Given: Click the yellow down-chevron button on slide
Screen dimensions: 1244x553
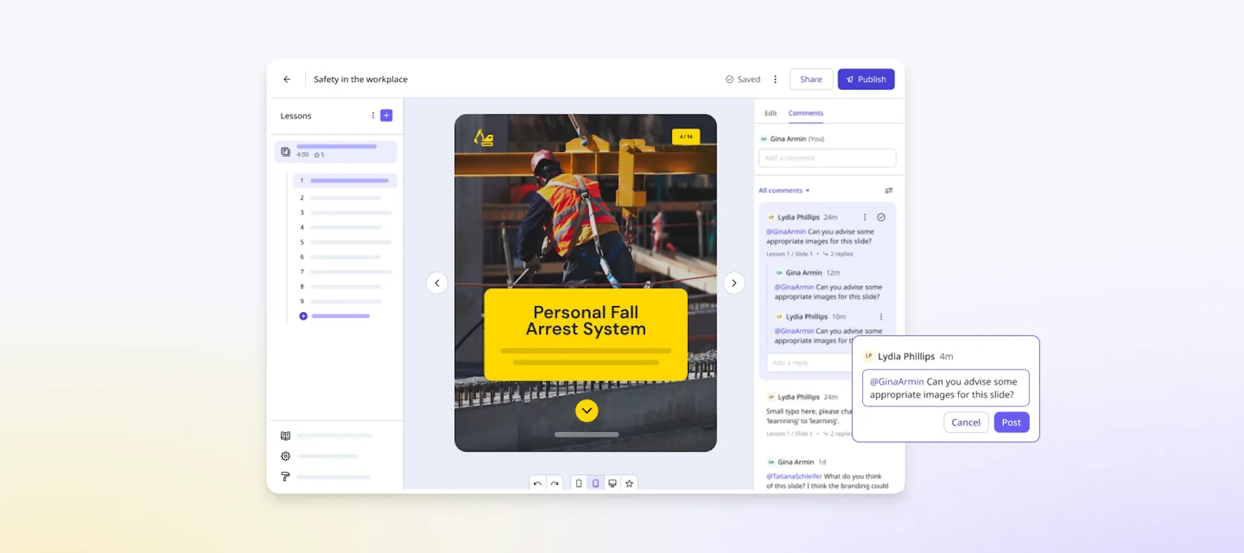Looking at the screenshot, I should [x=587, y=411].
